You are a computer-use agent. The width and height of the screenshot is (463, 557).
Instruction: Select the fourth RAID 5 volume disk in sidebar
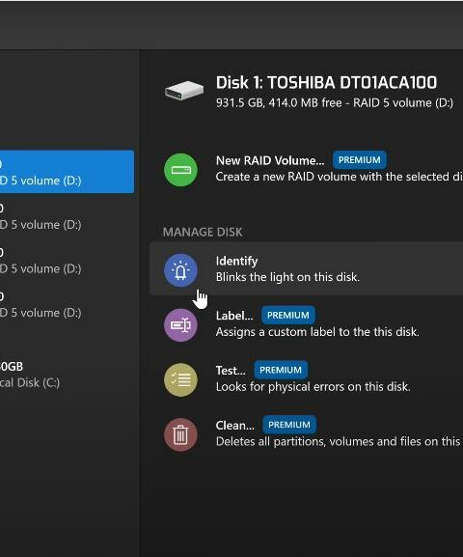click(68, 304)
